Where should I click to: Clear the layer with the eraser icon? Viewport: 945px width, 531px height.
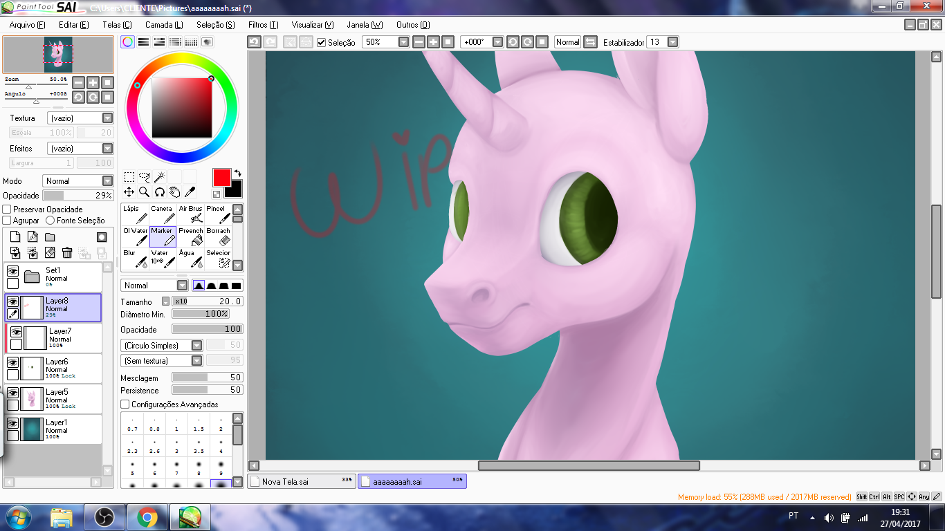tap(50, 253)
